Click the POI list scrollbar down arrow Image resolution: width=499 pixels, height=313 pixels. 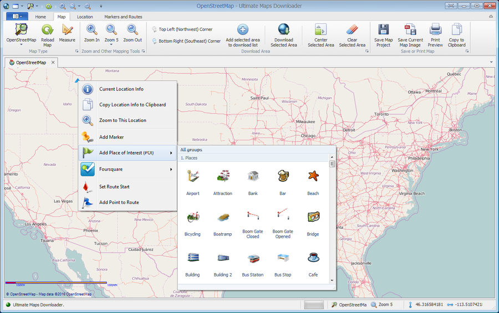pyautogui.click(x=333, y=280)
